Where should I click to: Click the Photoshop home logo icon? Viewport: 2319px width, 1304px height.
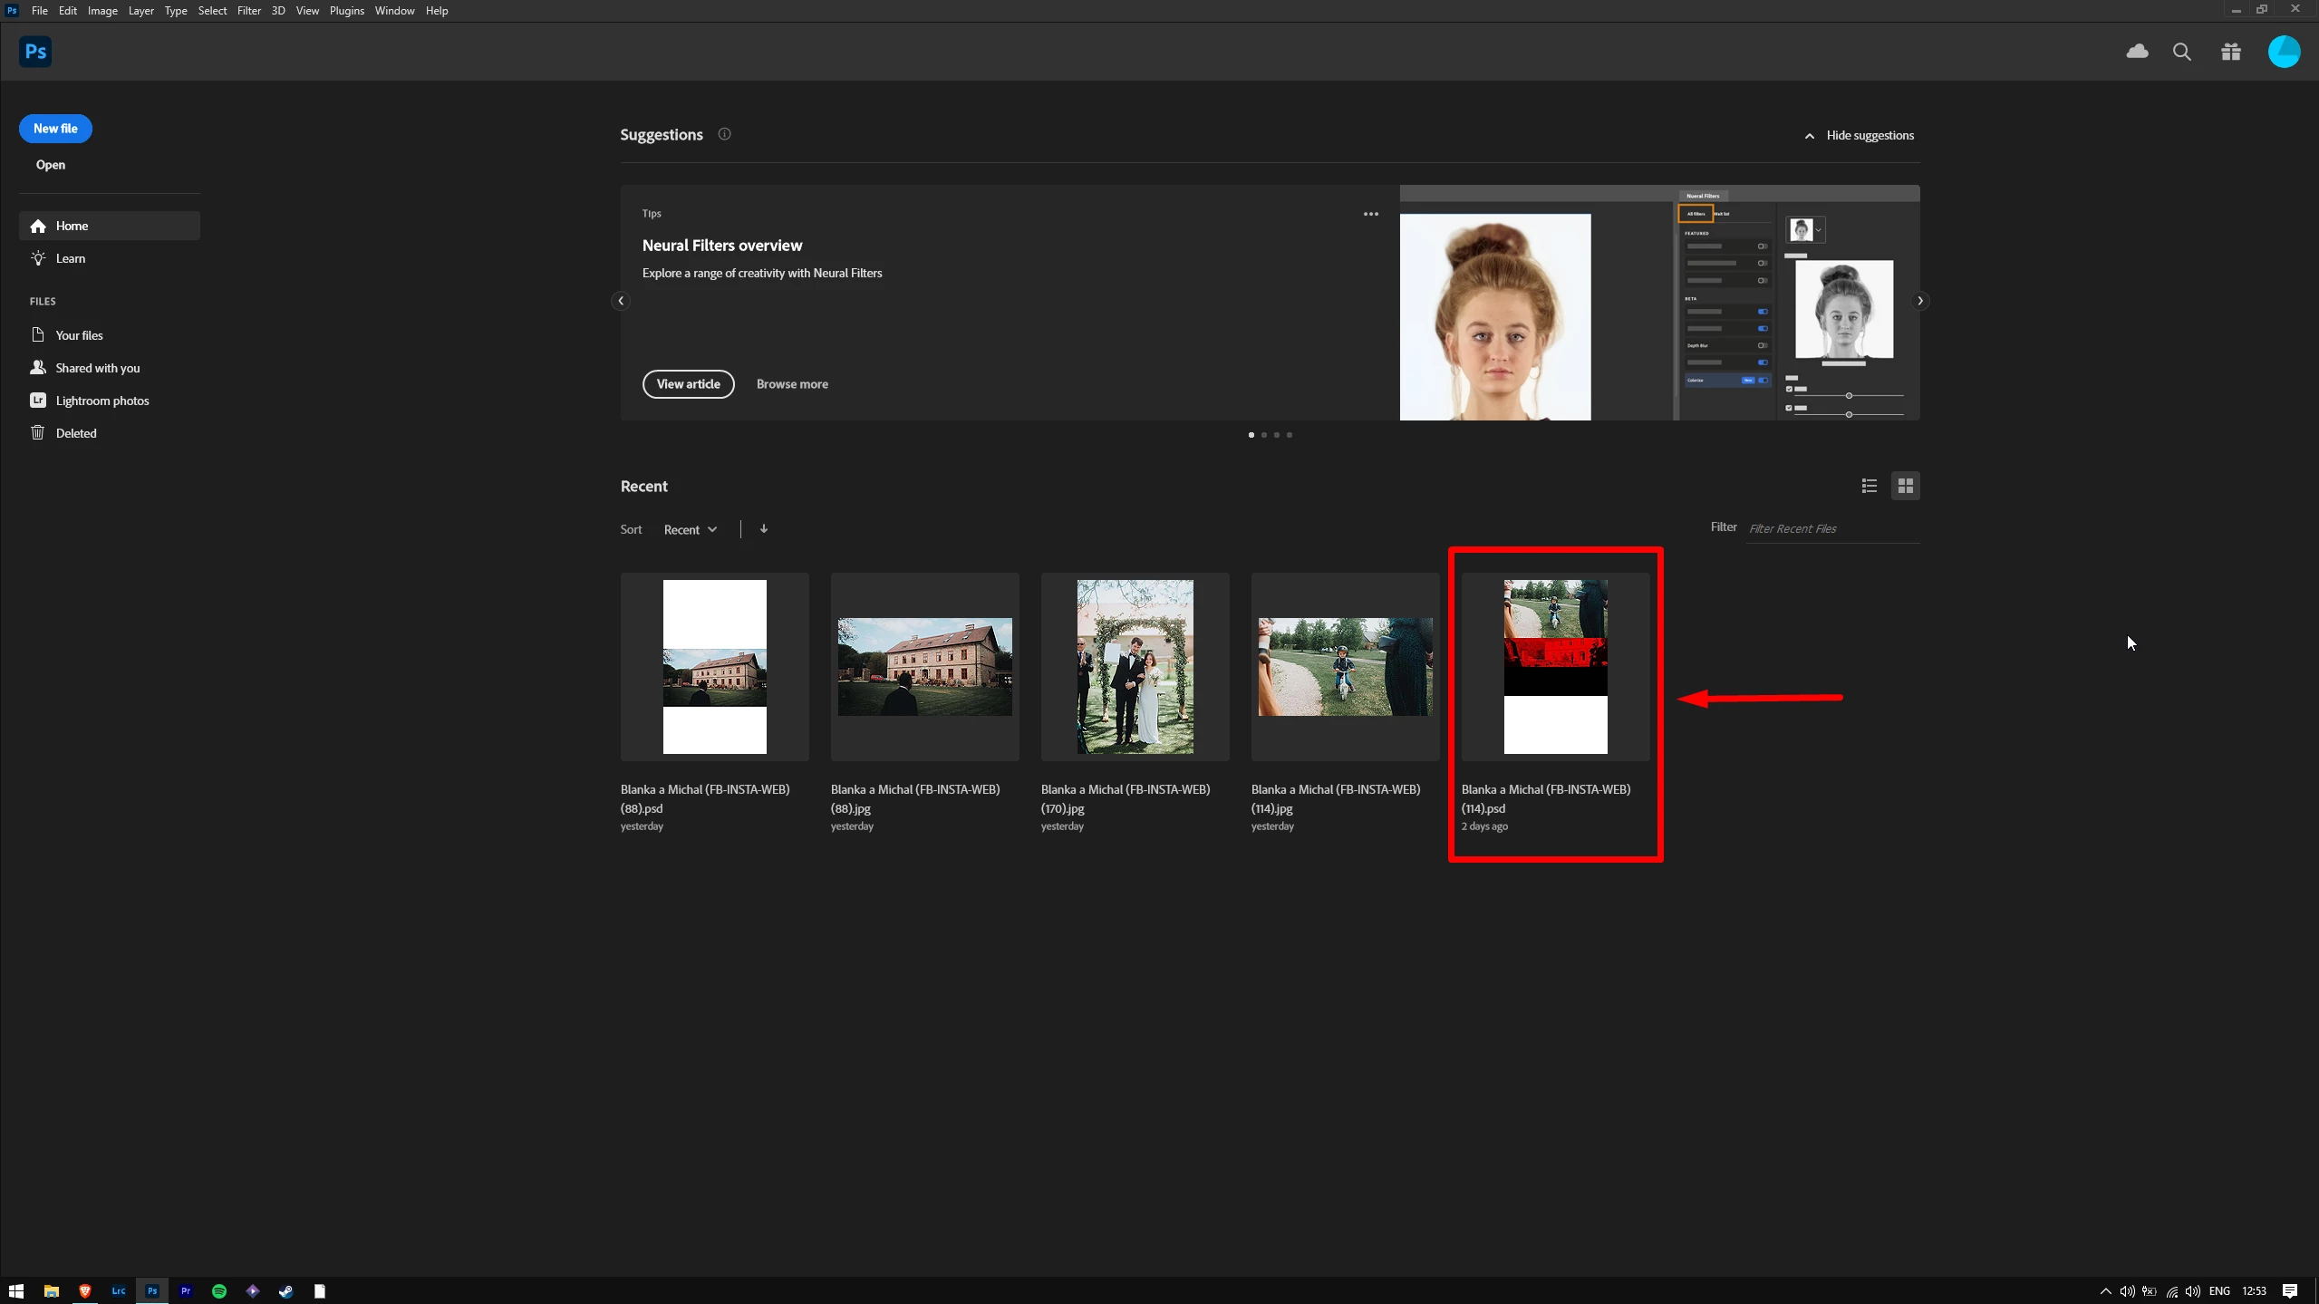[35, 52]
